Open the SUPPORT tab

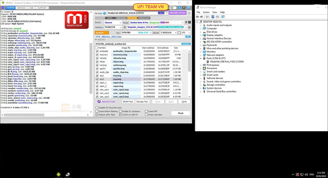(x=42, y=8)
